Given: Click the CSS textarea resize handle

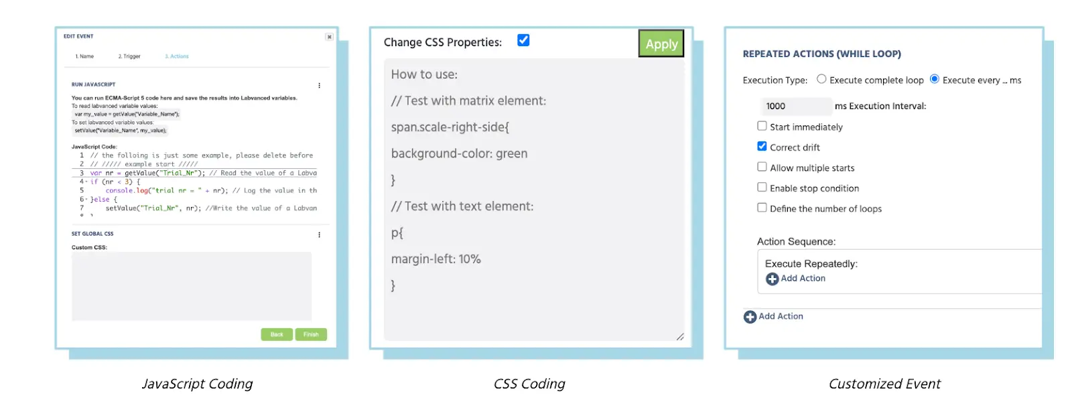Looking at the screenshot, I should click(x=680, y=336).
